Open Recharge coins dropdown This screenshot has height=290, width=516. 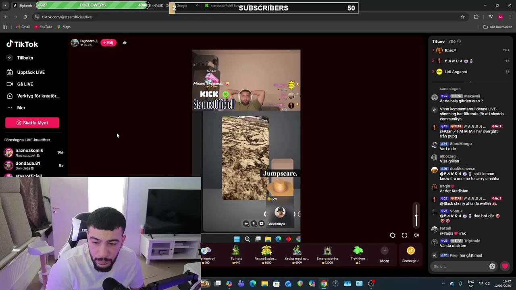(411, 255)
